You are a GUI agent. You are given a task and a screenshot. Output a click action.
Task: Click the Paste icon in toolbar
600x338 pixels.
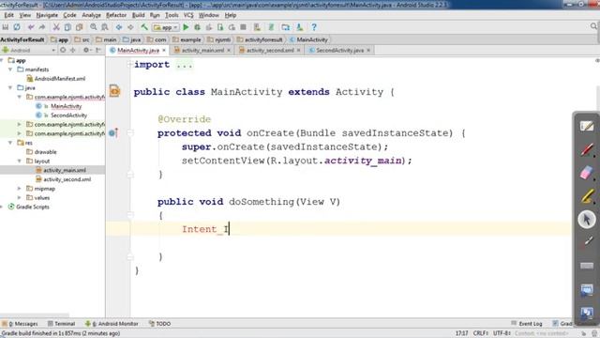pos(79,27)
